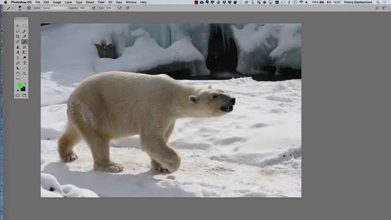
Task: Enable airbrush-style build-up
Action: (x=120, y=8)
